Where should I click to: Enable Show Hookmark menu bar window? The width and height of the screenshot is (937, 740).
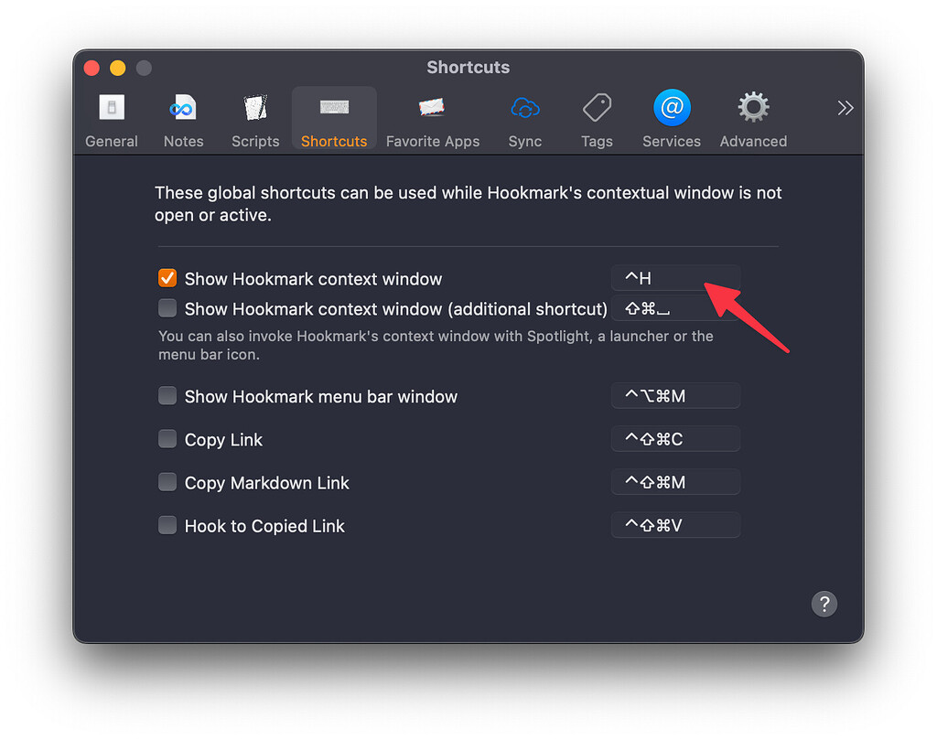pos(167,396)
